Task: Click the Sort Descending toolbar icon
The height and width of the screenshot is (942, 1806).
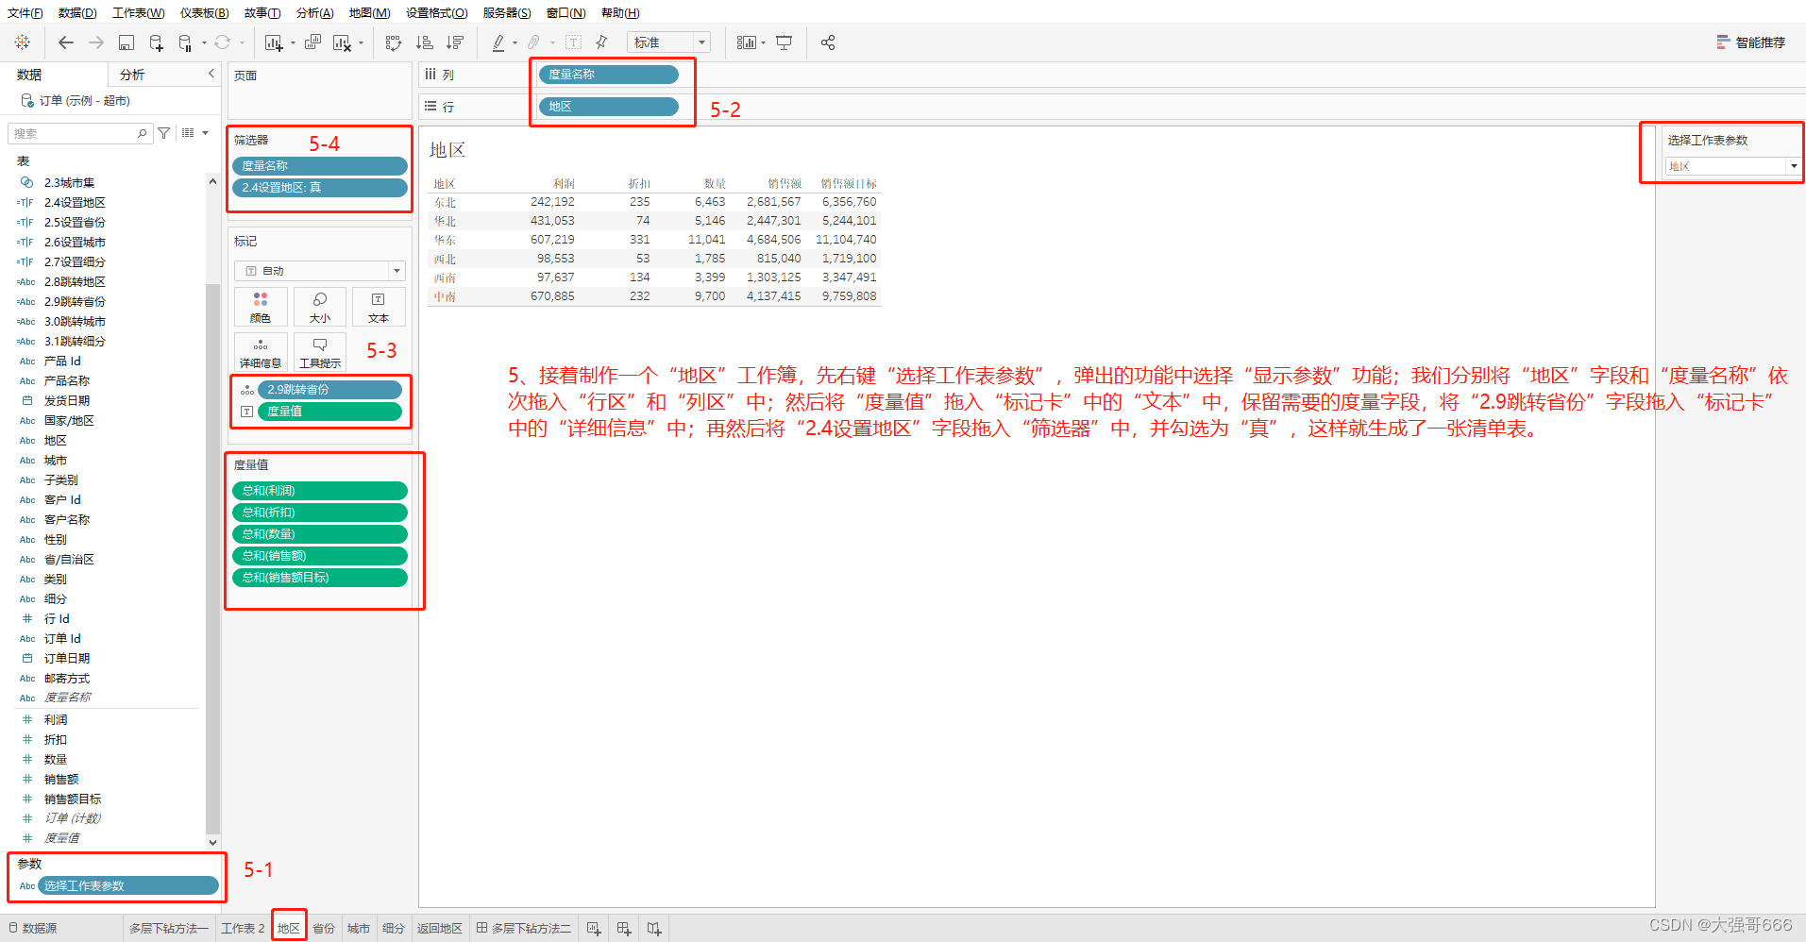Action: coord(455,42)
